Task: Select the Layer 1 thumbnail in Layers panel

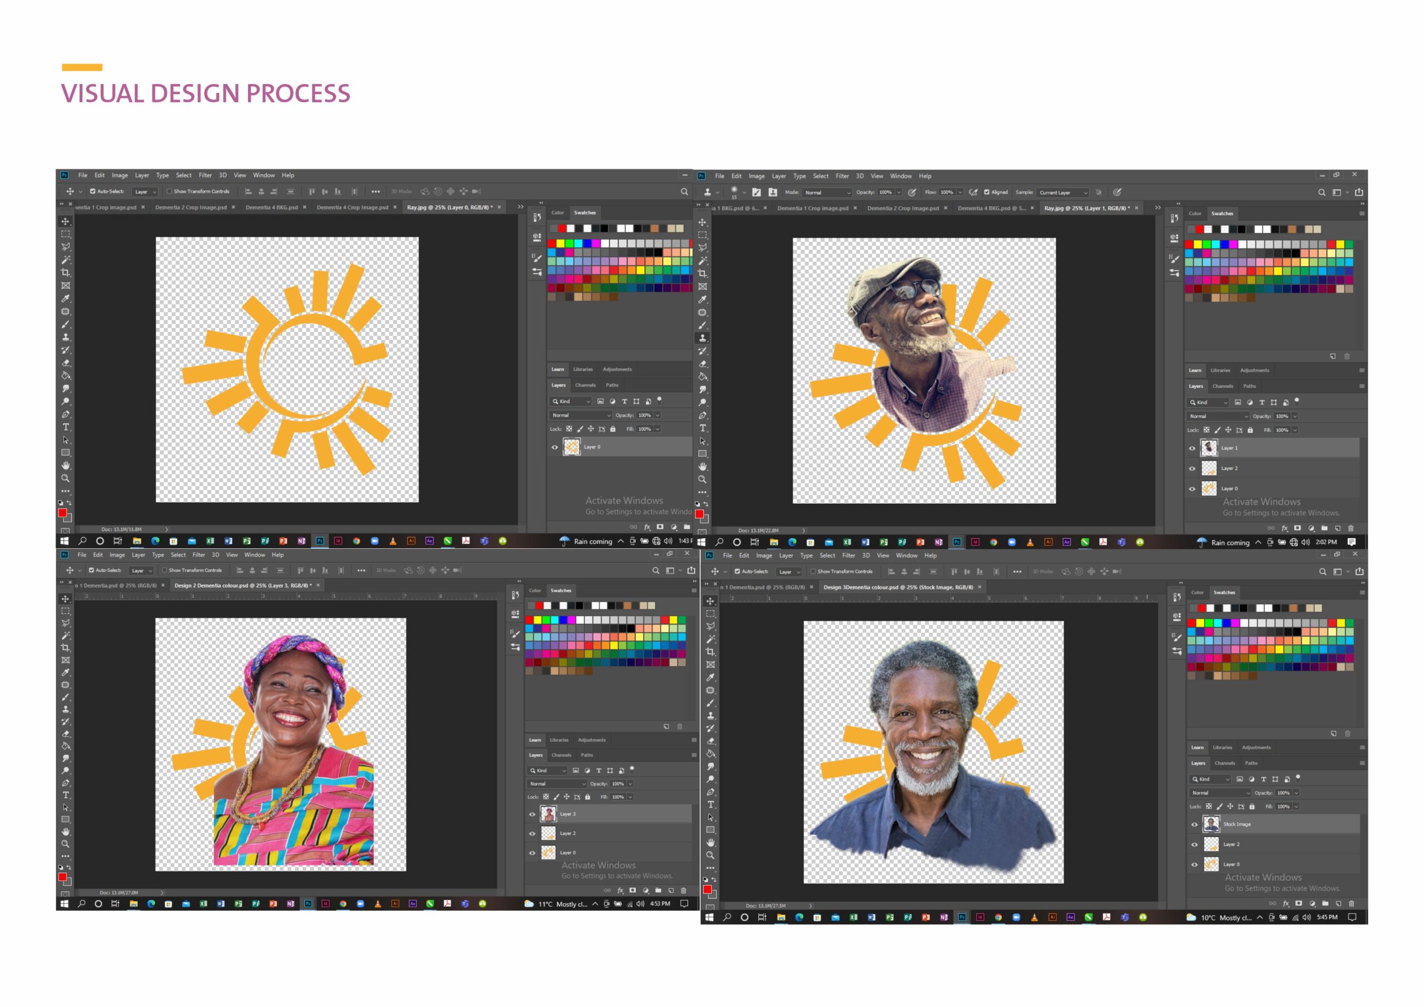Action: point(1209,448)
